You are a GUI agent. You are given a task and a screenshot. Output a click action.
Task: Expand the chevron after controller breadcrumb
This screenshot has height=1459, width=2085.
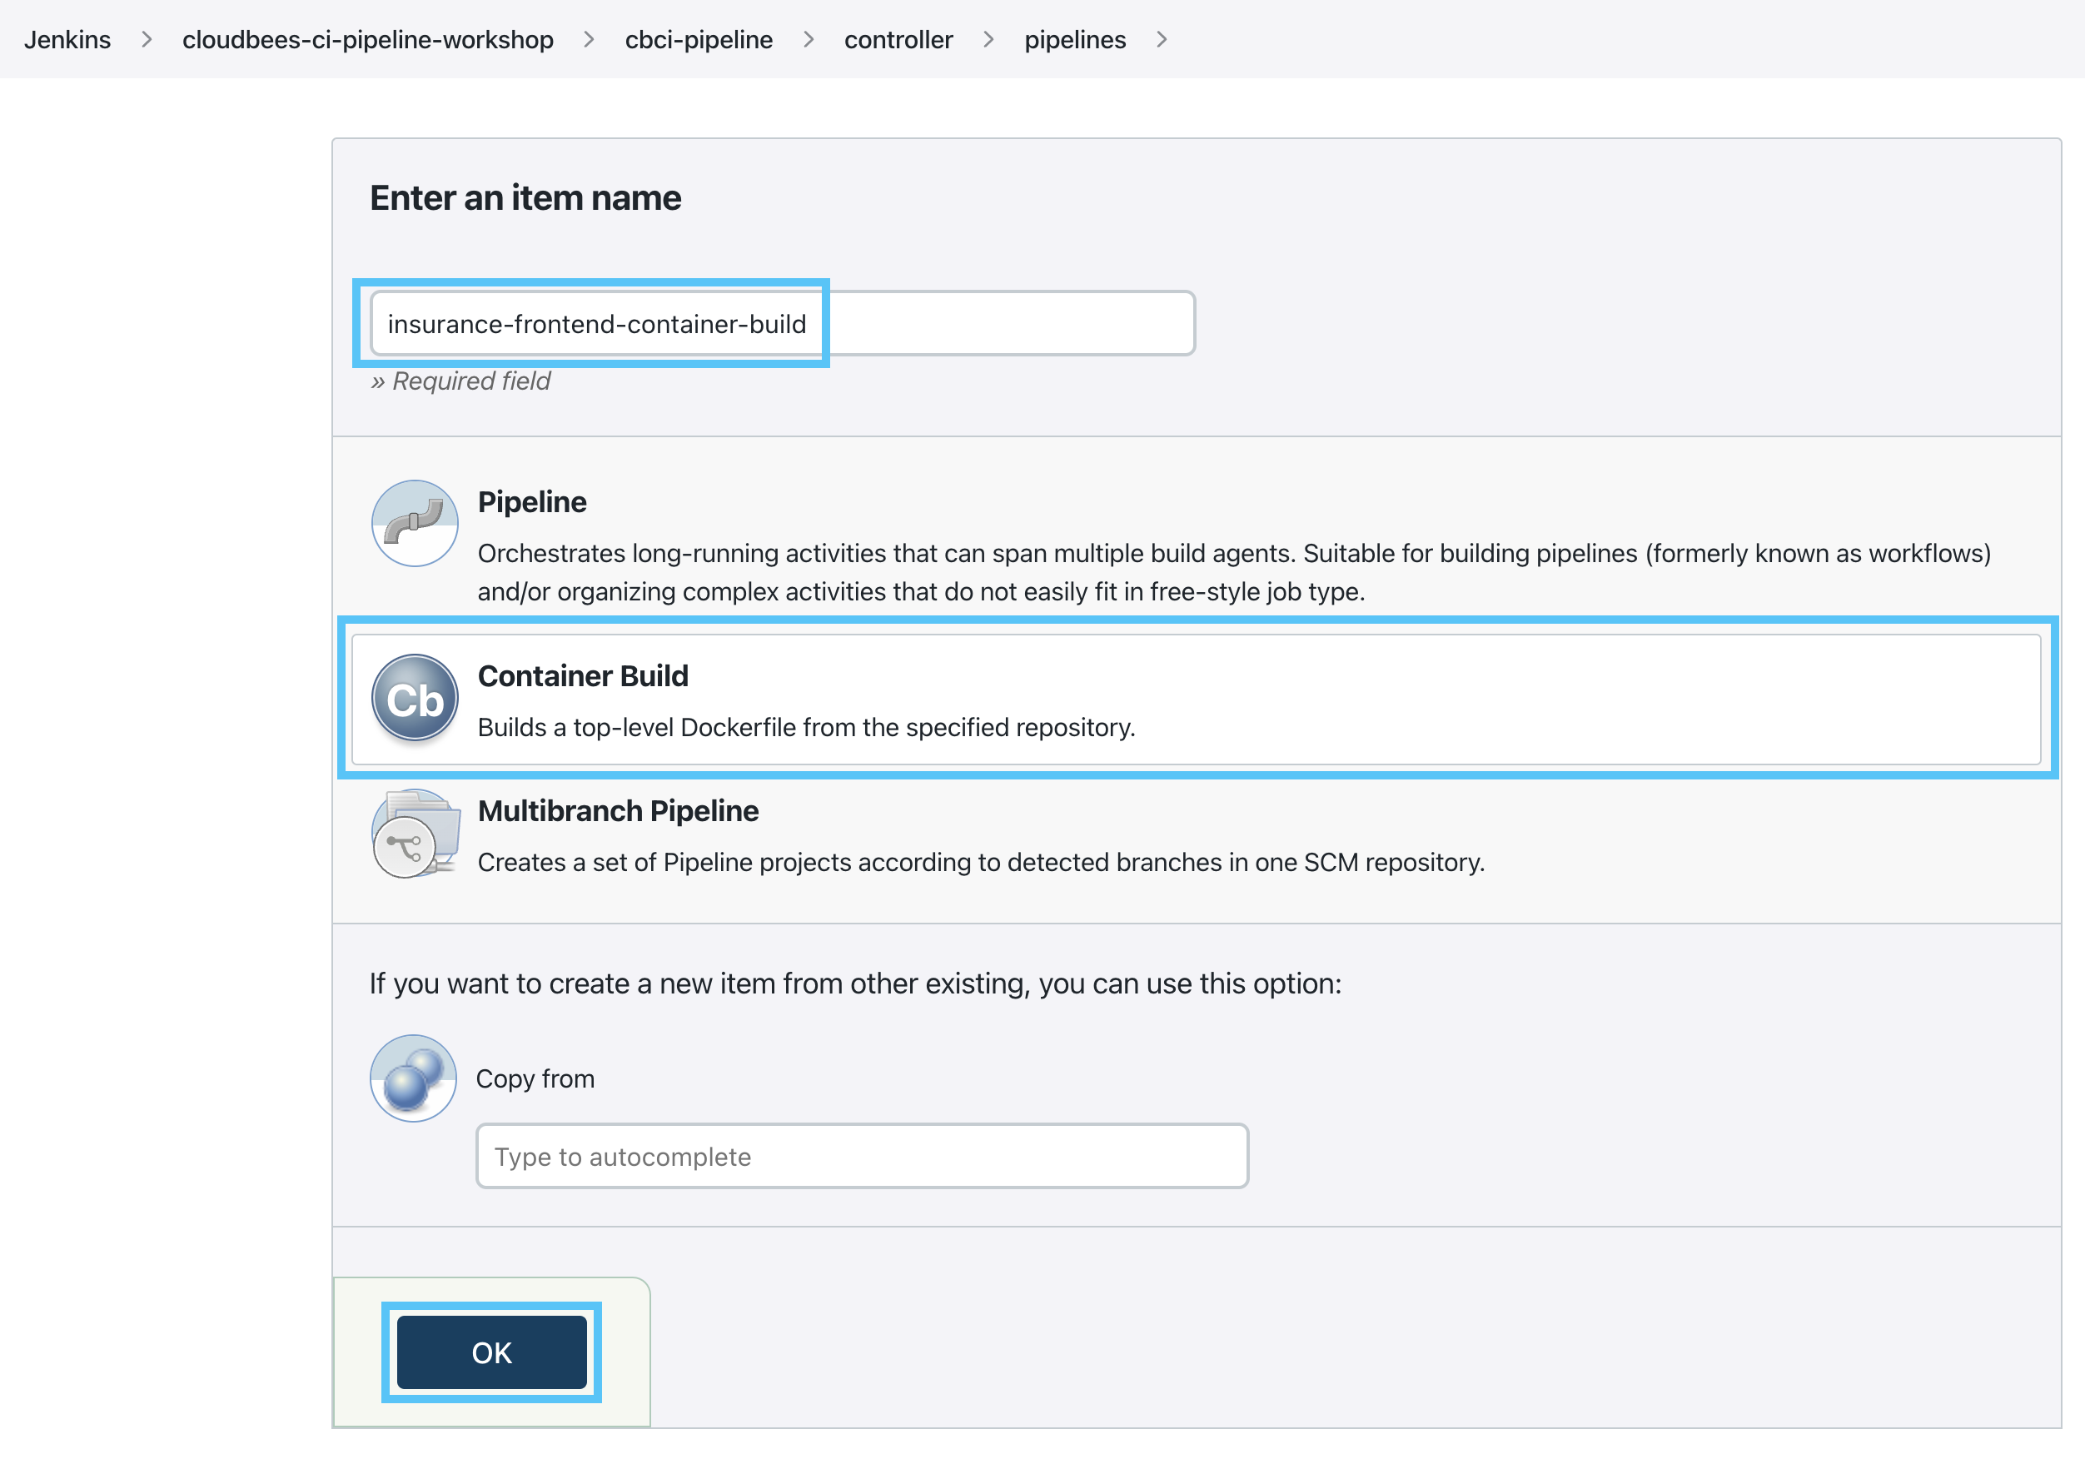click(988, 40)
